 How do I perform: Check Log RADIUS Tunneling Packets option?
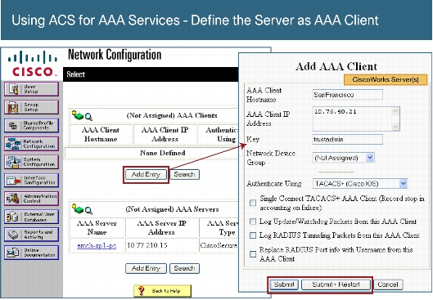(x=253, y=235)
